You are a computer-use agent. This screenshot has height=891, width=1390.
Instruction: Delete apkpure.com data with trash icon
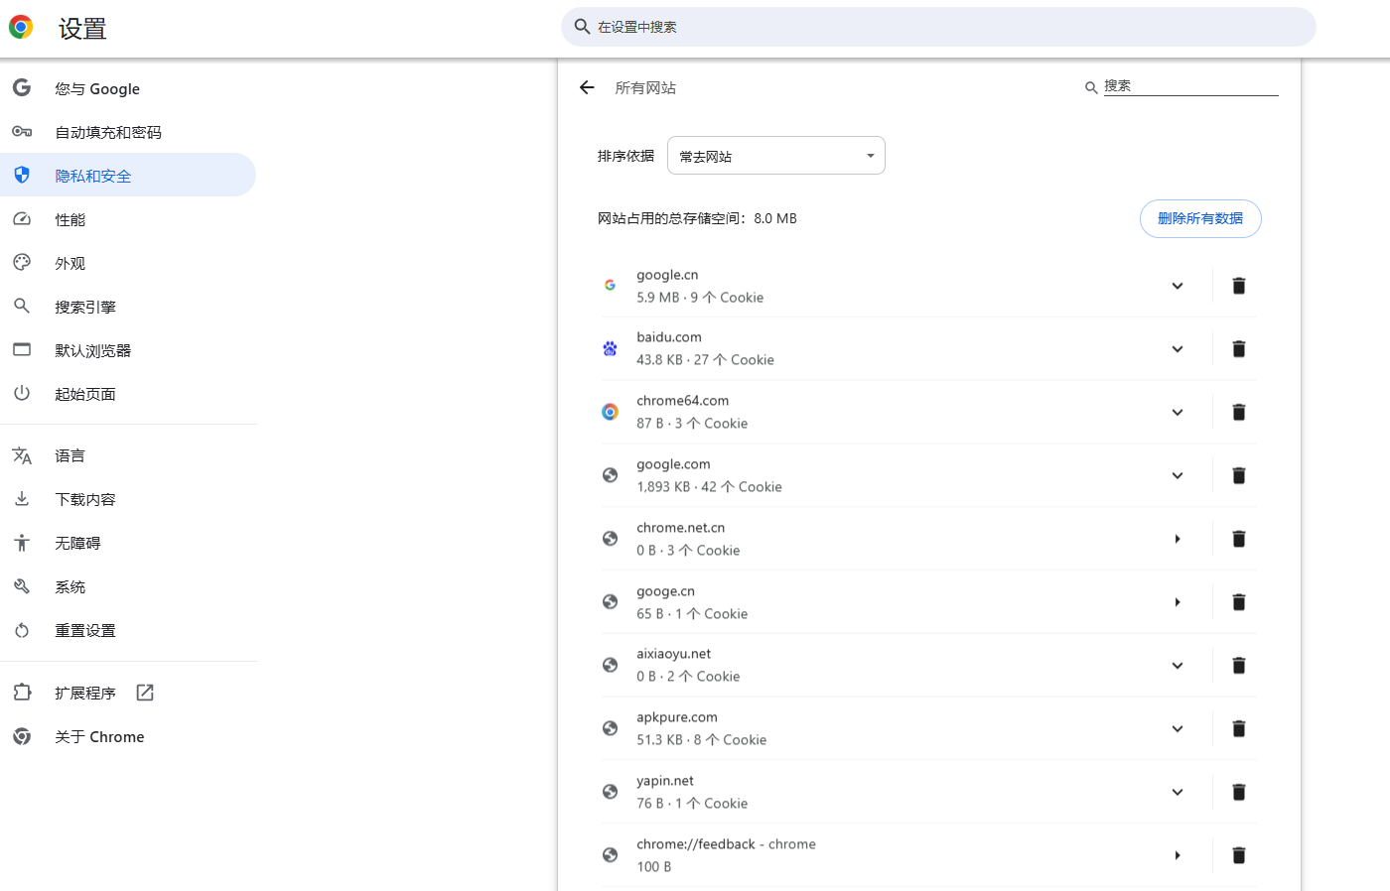[1238, 728]
